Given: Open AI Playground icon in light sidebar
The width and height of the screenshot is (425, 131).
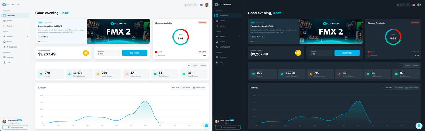Looking at the screenshot, I should coord(4,47).
